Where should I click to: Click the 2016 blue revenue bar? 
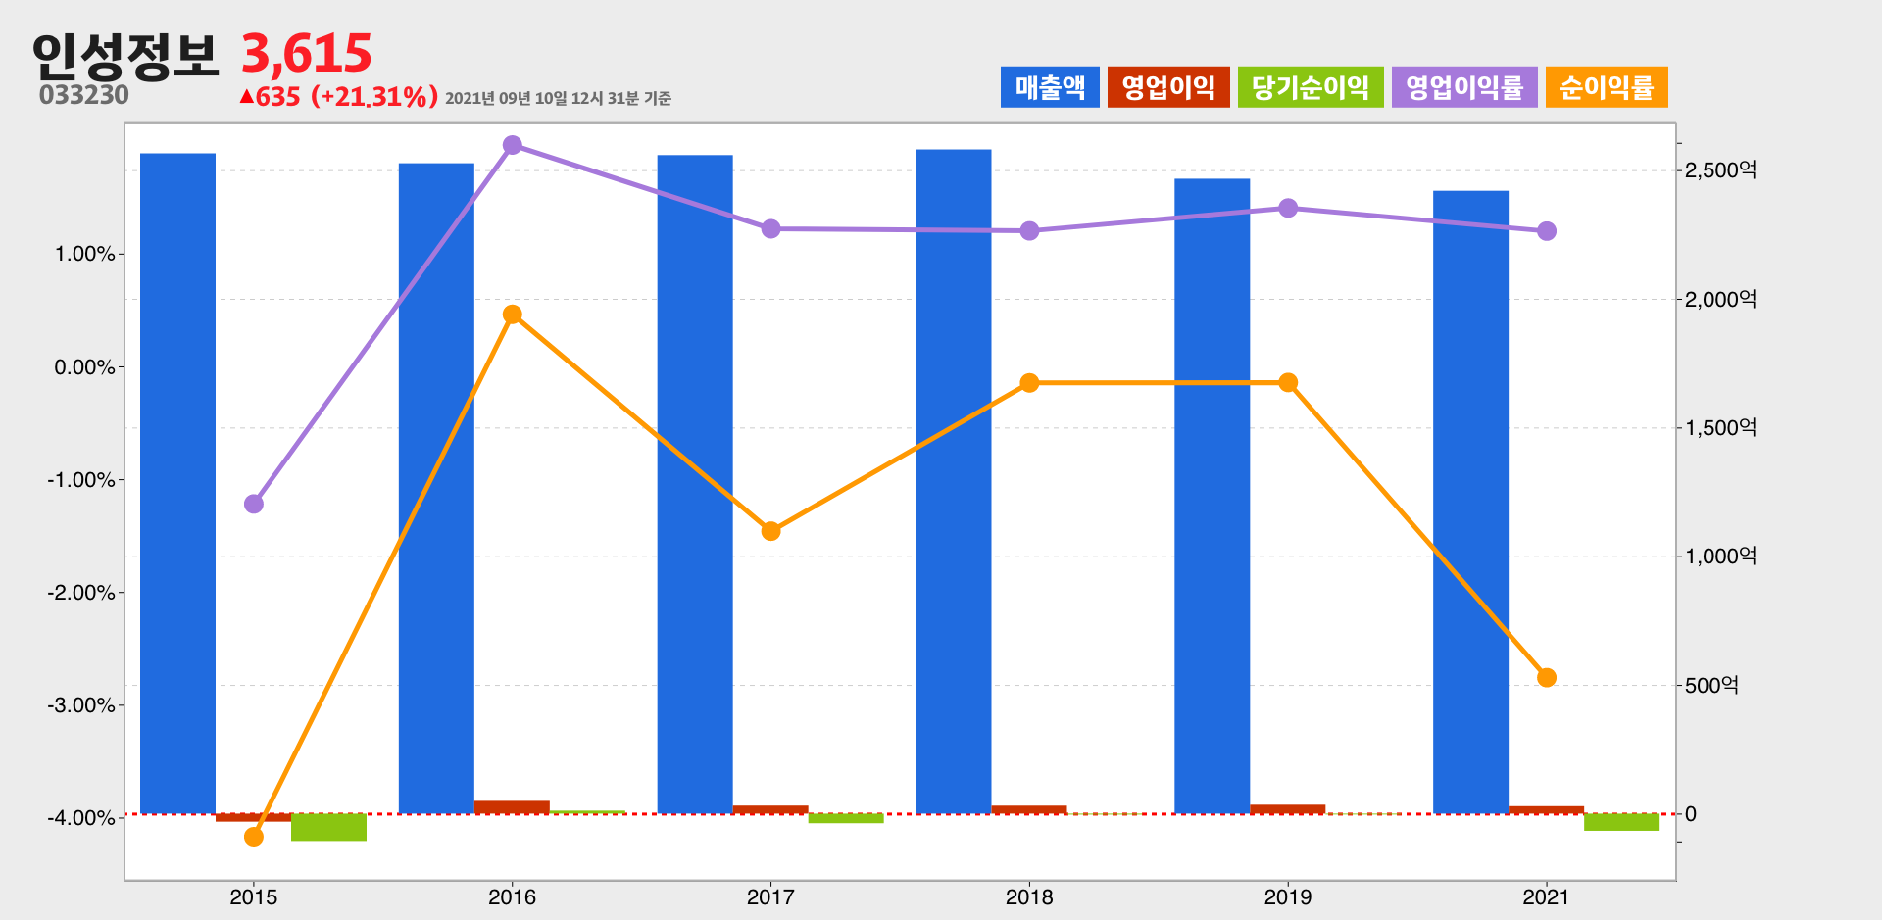coord(436,488)
